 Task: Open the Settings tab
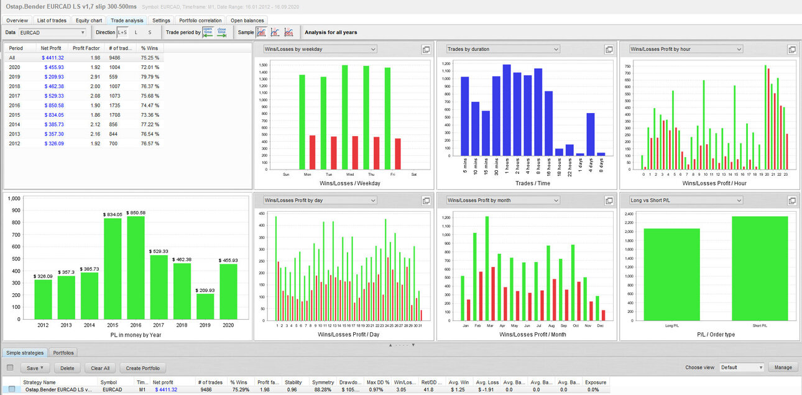(x=161, y=20)
